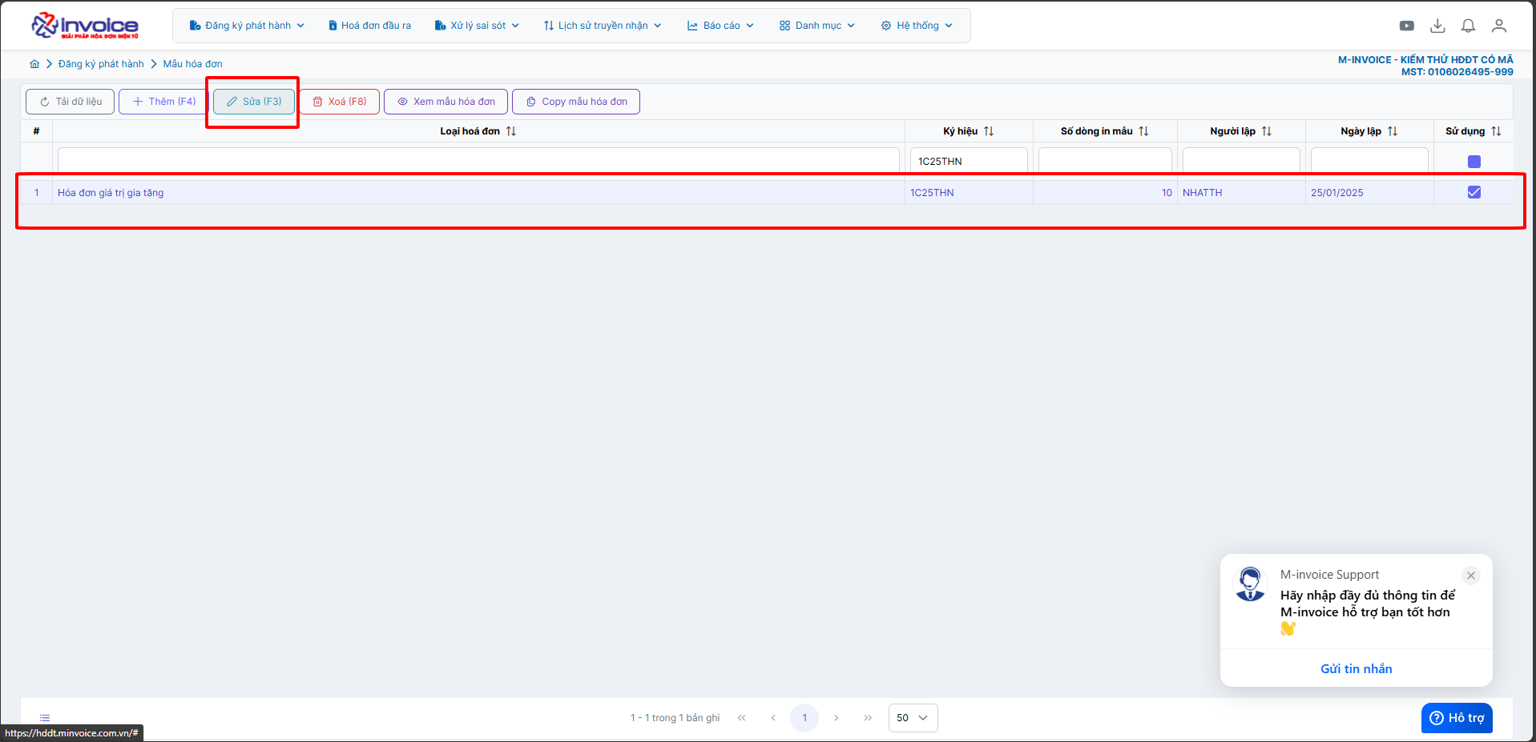The width and height of the screenshot is (1536, 742).
Task: Focus the Ký hiệu filter field with 1C25THN
Action: tap(969, 161)
